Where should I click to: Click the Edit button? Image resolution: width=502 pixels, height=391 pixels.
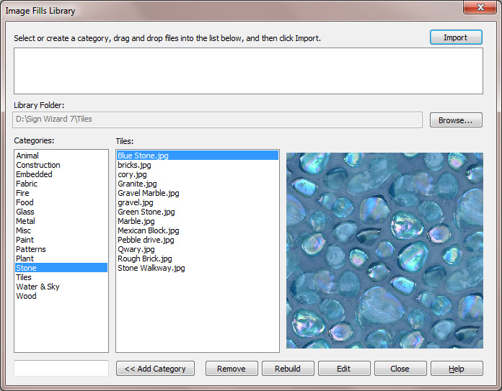(x=344, y=368)
